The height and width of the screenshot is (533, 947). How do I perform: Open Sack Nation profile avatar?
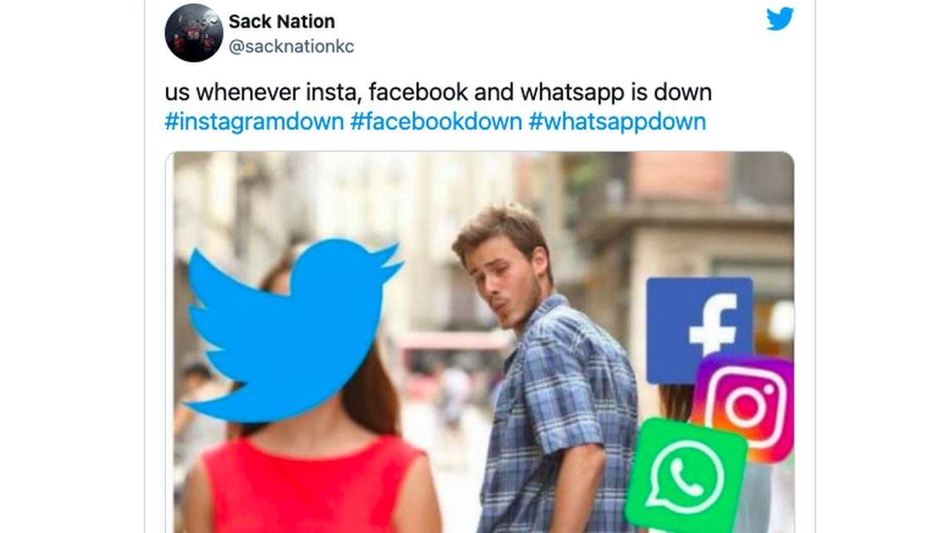point(194,32)
